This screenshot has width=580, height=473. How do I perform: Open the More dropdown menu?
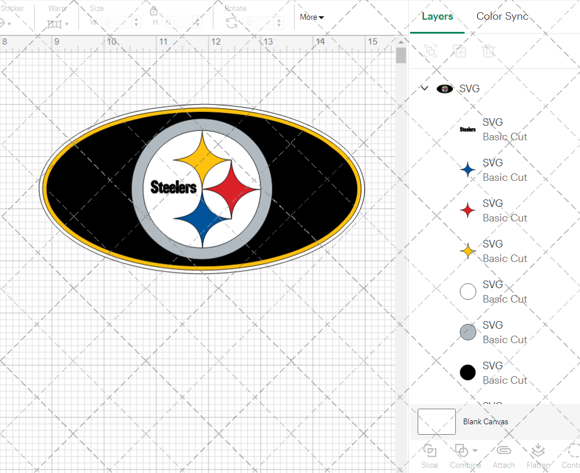click(312, 17)
